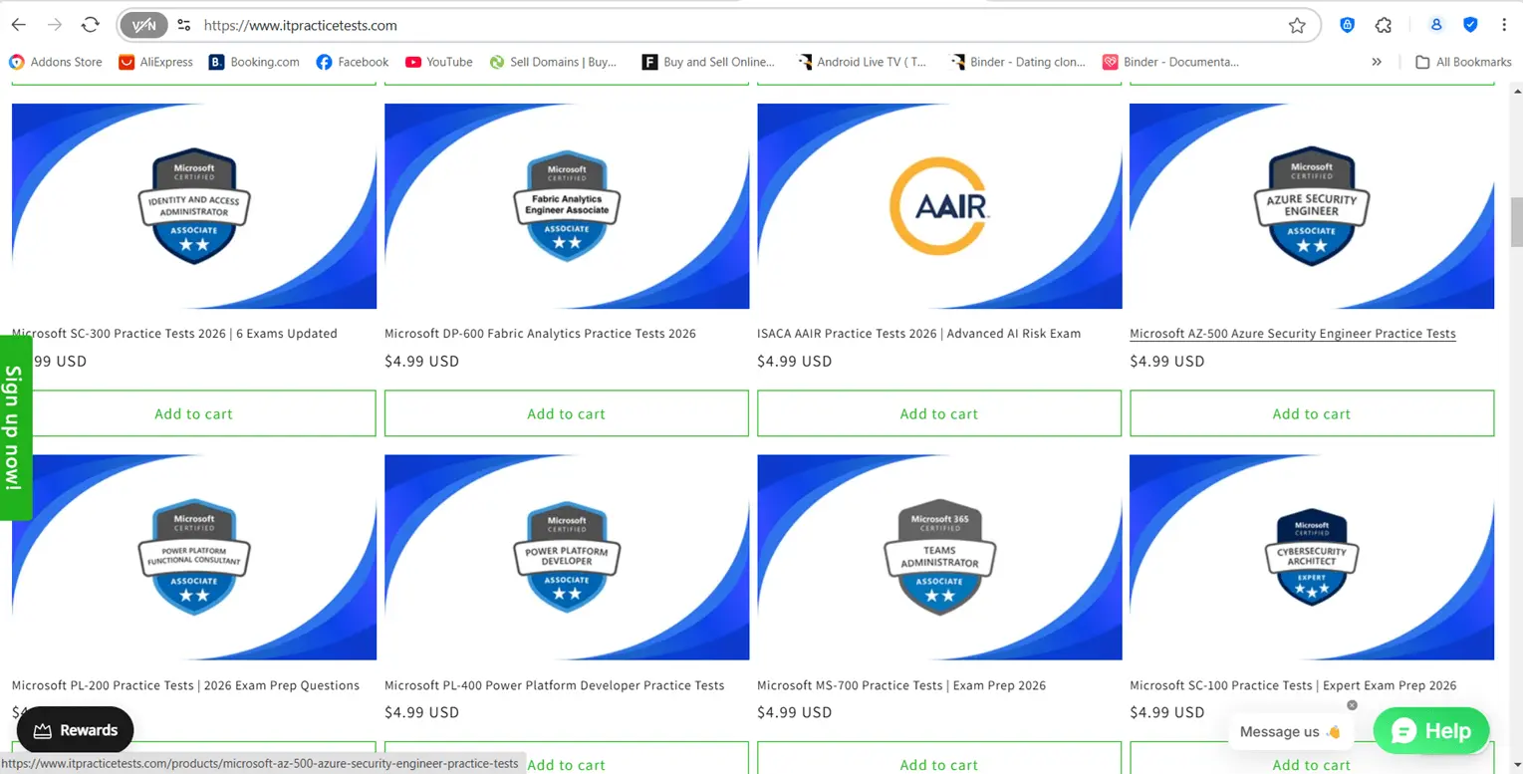
Task: Open the Buy and Sell Online bookmark
Action: (x=708, y=62)
